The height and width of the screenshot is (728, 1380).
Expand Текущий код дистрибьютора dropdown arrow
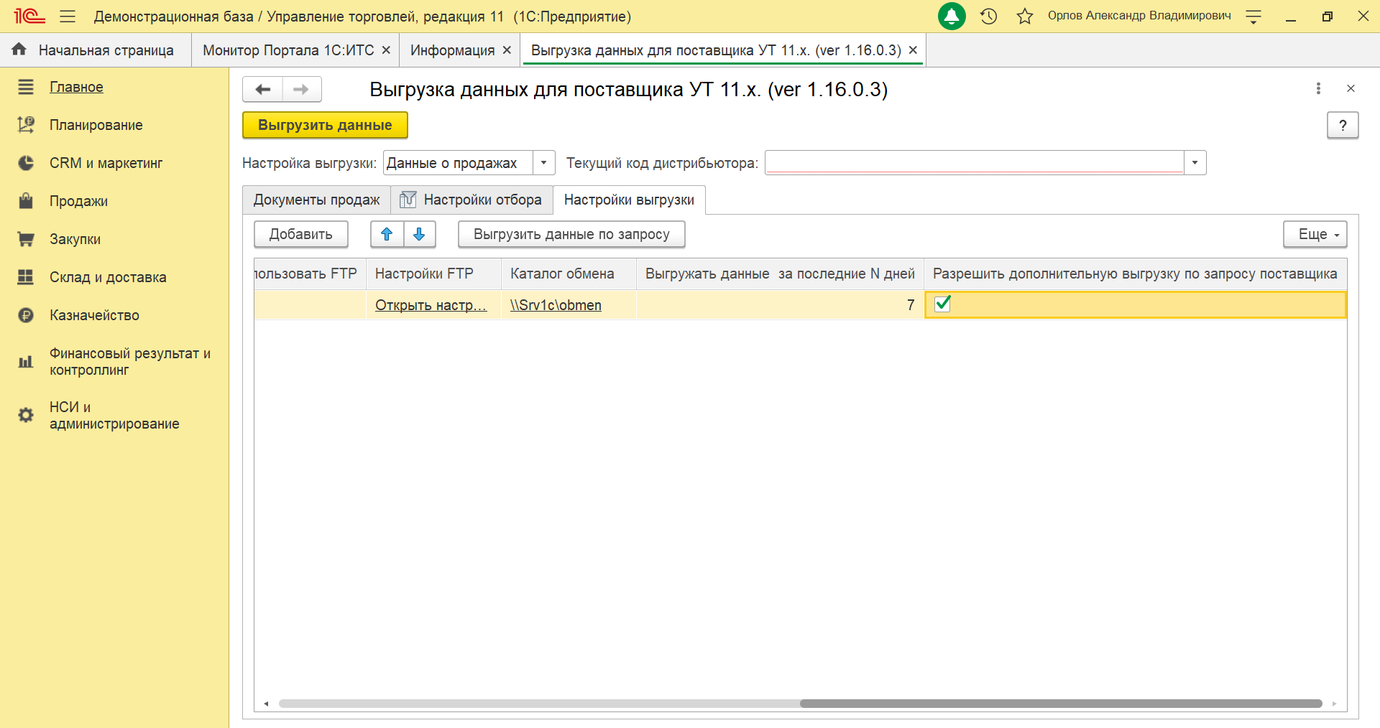coord(1195,163)
